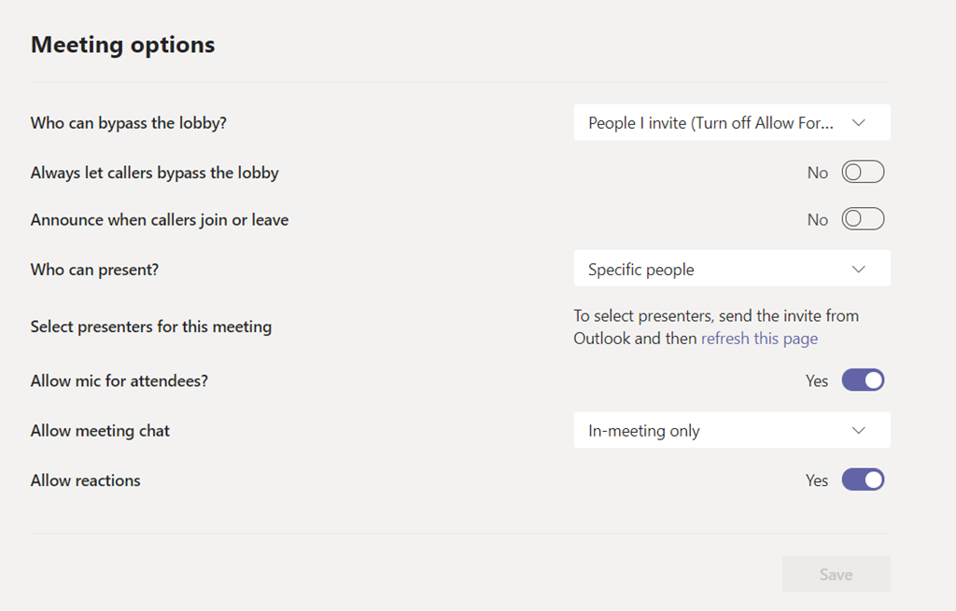Click chevron arrow in lobby bypass dropdown

(859, 123)
